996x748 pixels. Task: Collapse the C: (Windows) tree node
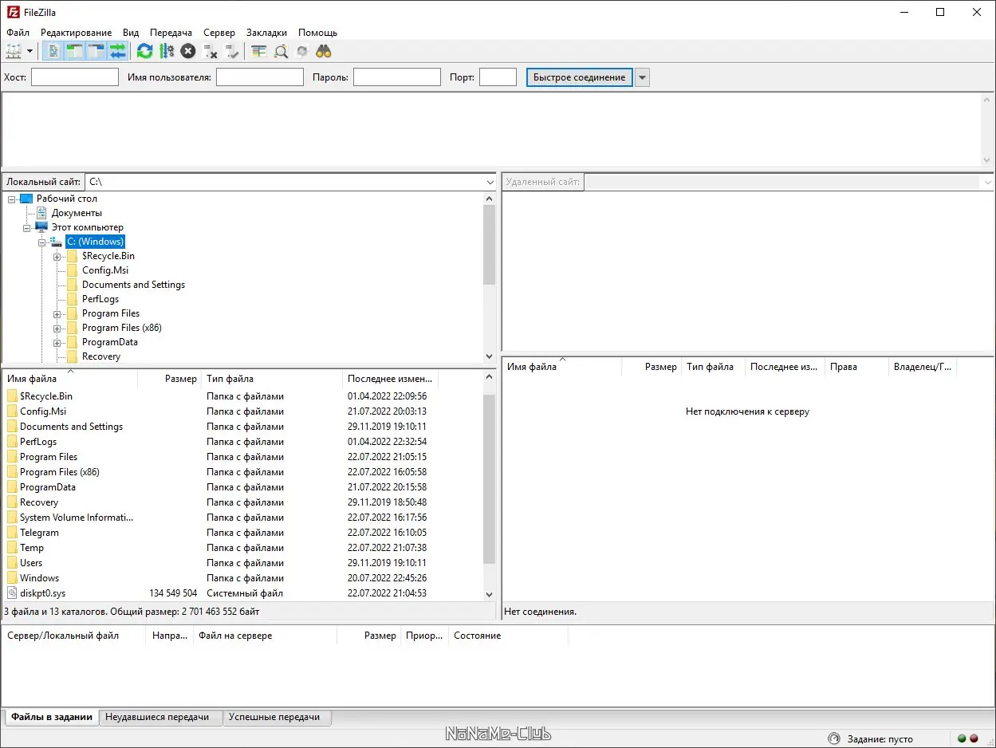pos(41,242)
